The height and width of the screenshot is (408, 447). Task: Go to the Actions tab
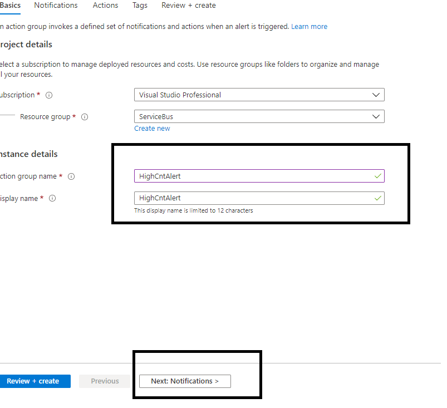point(105,6)
